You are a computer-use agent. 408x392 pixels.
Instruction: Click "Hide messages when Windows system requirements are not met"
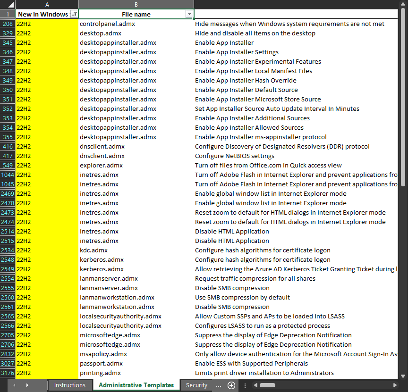click(289, 24)
